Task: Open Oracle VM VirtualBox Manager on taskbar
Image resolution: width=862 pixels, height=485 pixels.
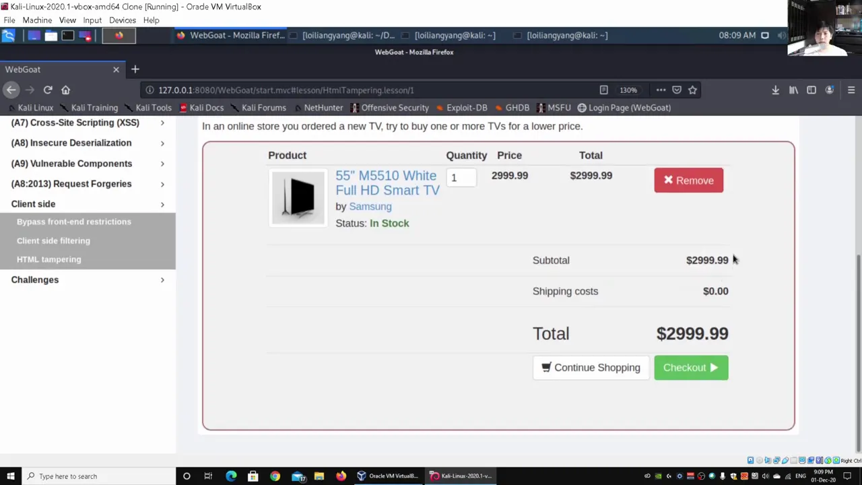Action: point(387,476)
